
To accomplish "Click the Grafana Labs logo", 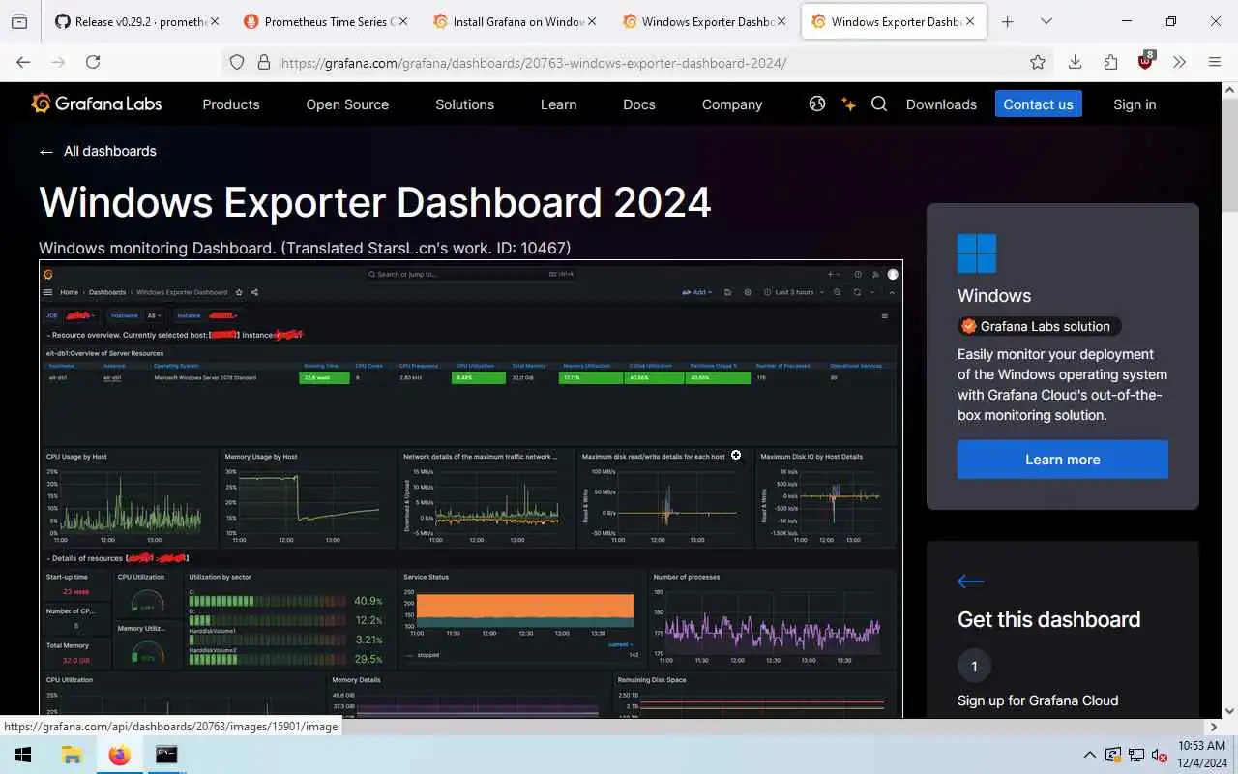I will pos(96,104).
